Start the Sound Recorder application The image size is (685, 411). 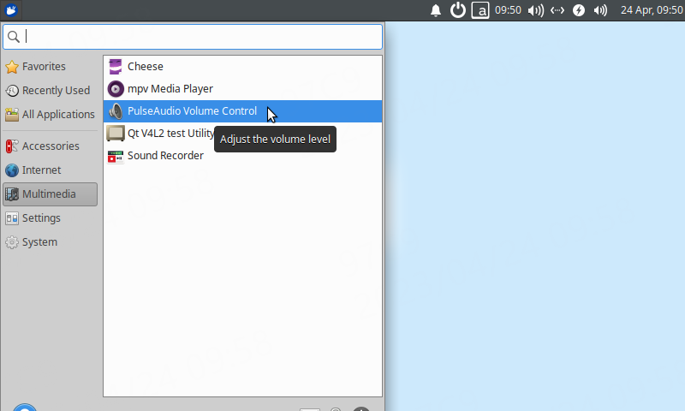click(x=242, y=156)
